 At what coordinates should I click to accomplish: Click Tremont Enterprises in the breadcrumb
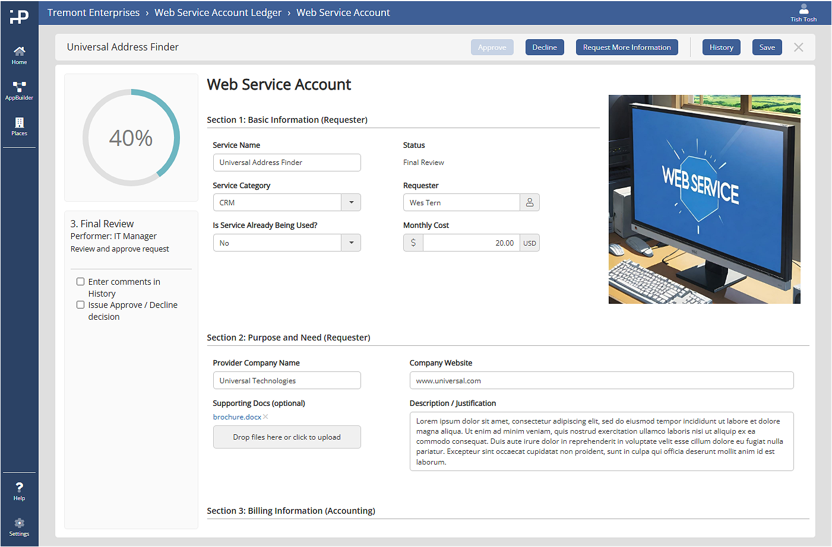[93, 12]
